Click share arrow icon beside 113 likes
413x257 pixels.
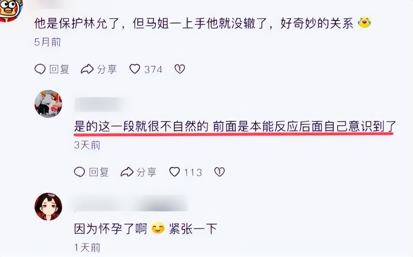coord(127,172)
